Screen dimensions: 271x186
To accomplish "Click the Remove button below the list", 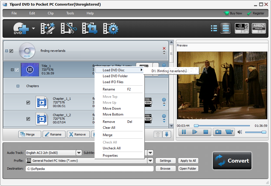I will [x=78, y=134].
